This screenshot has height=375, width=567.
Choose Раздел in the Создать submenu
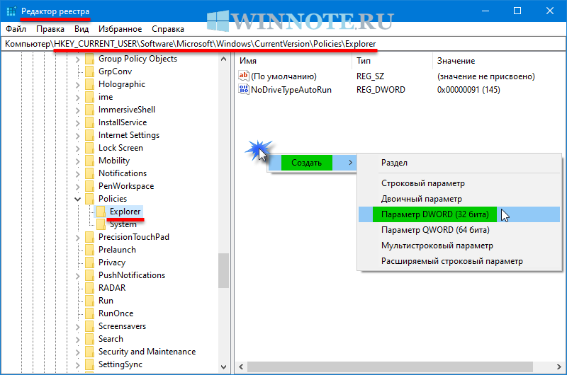click(459, 163)
